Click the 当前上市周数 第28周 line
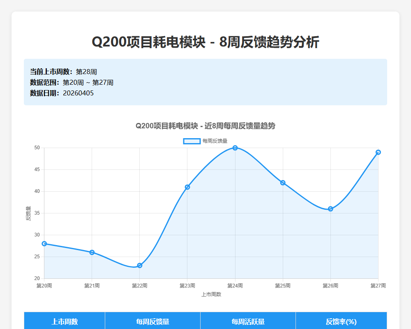 [x=63, y=72]
